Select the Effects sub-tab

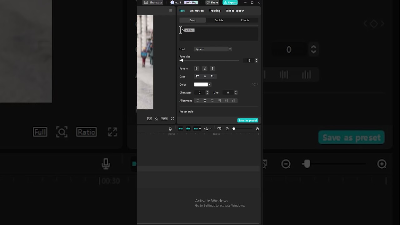[245, 20]
